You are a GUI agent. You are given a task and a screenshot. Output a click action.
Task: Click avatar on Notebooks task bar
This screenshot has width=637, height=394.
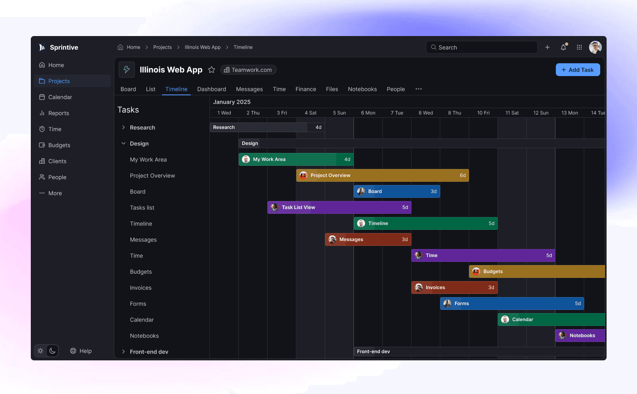563,336
